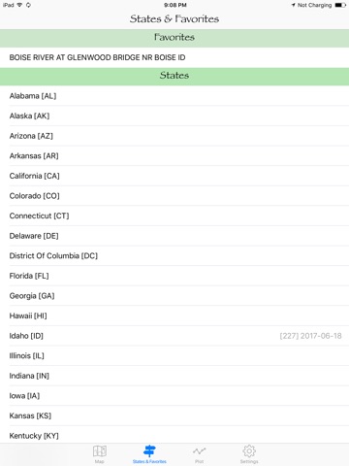Tap the States & Favorites signpost icon
Image resolution: width=349 pixels, height=466 pixels.
coord(149,450)
